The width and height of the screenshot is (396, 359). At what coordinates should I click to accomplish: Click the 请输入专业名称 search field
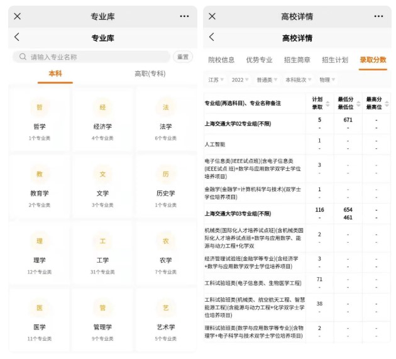pos(94,57)
